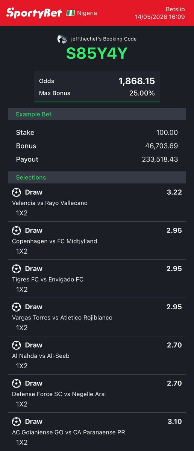Screen dimensions: 194x451
Task: Select the booking code S85Y4Y
Action: [97, 54]
